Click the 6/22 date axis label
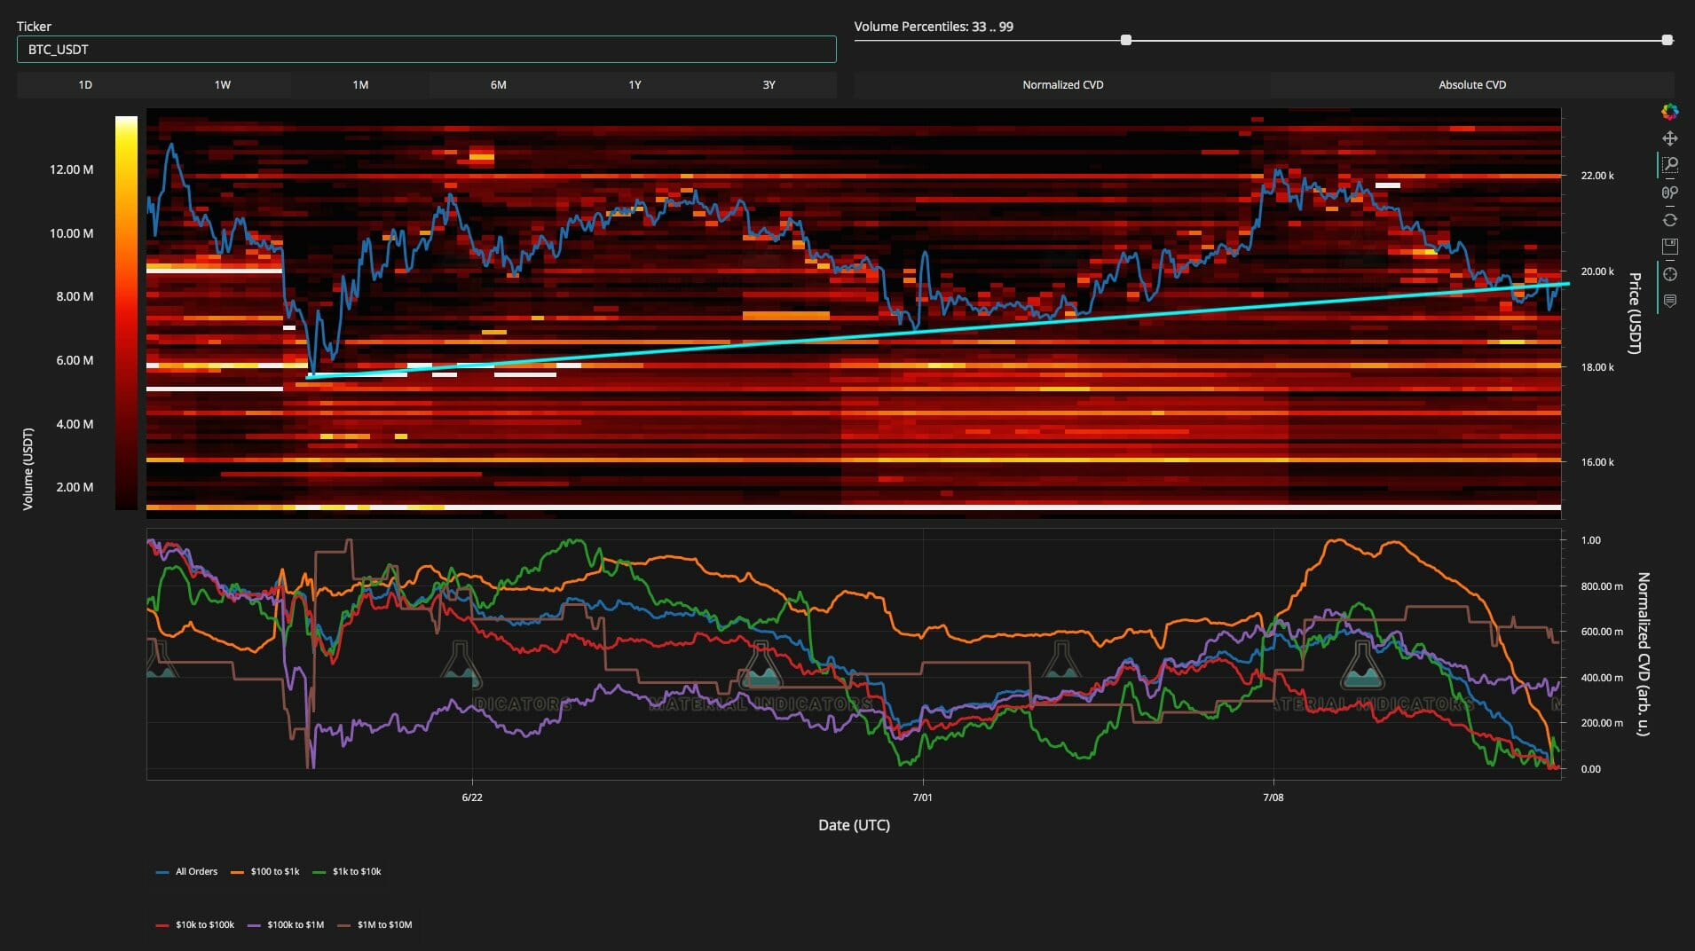The image size is (1695, 951). click(472, 798)
